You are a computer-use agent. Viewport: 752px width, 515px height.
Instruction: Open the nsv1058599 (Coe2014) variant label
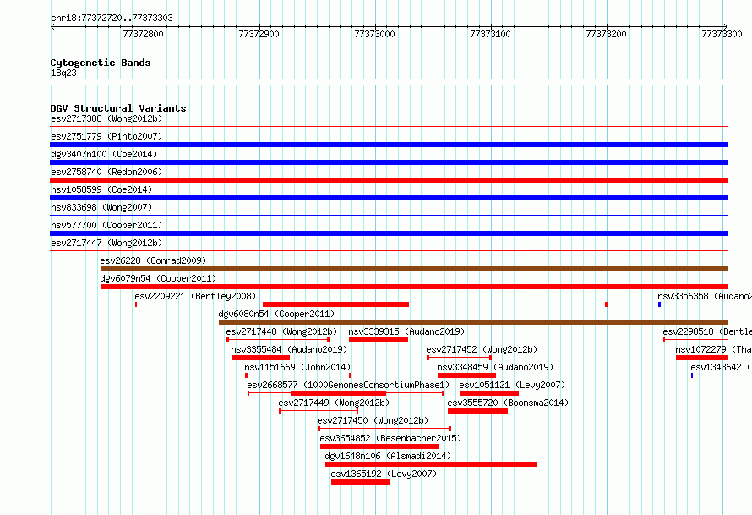coord(101,189)
